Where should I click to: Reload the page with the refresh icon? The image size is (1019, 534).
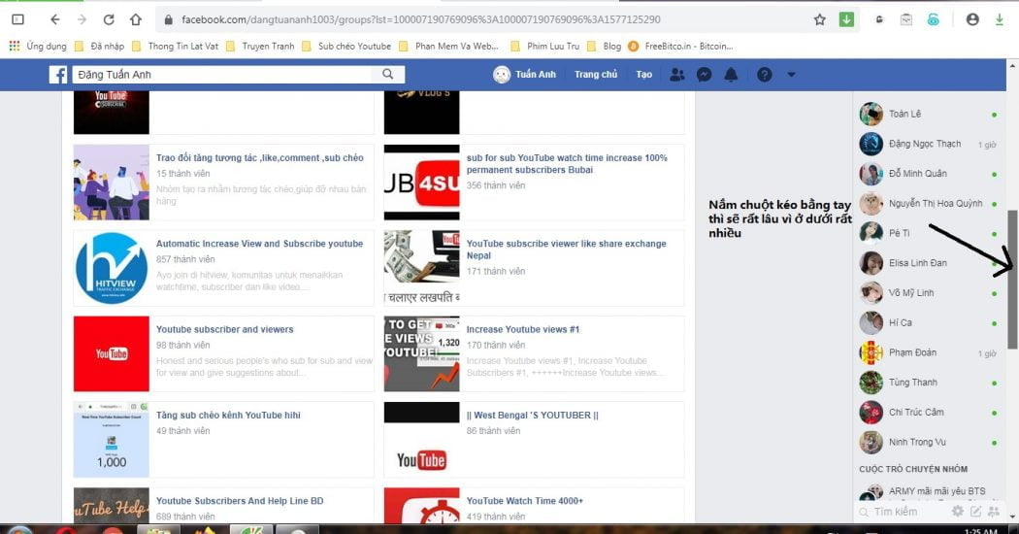coord(109,19)
